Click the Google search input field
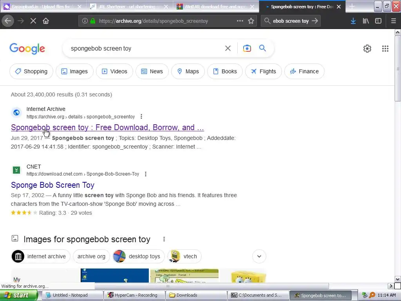Image resolution: width=401 pixels, height=301 pixels. point(146,48)
